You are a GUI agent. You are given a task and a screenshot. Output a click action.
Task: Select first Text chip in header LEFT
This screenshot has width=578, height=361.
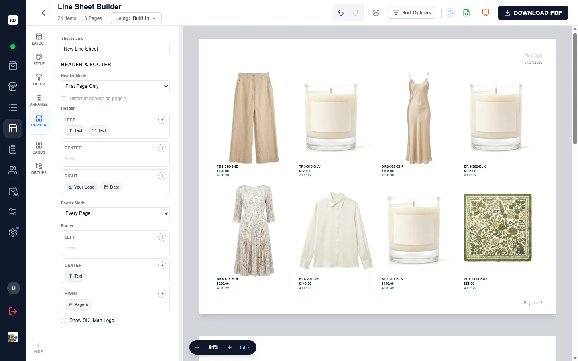(x=75, y=130)
